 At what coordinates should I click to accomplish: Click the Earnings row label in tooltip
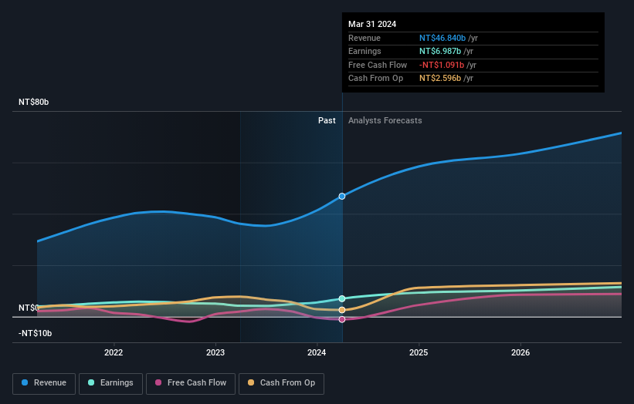[x=364, y=51]
